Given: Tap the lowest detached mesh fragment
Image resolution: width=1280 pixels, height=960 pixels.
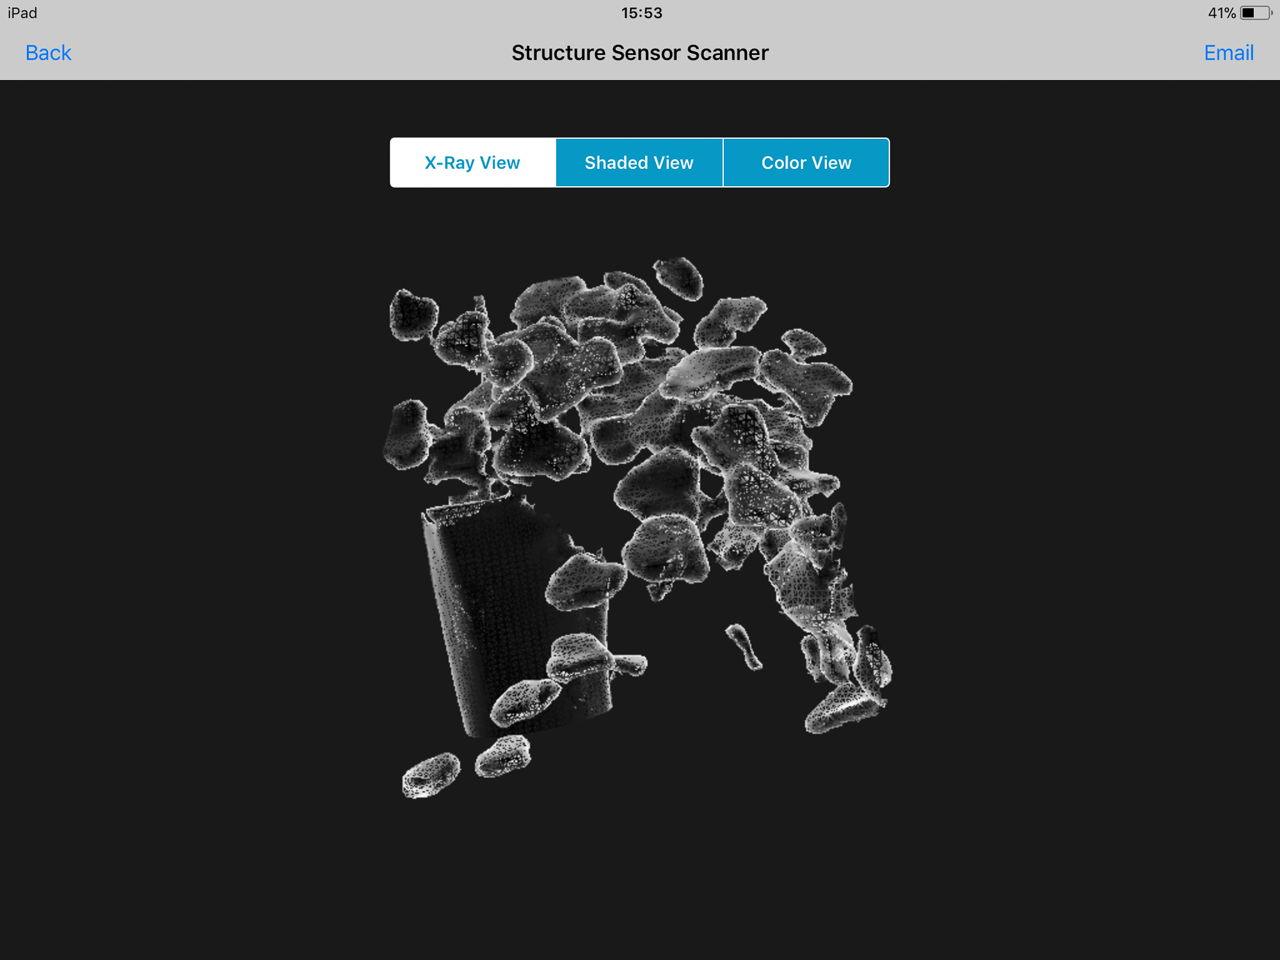Looking at the screenshot, I should [x=431, y=774].
